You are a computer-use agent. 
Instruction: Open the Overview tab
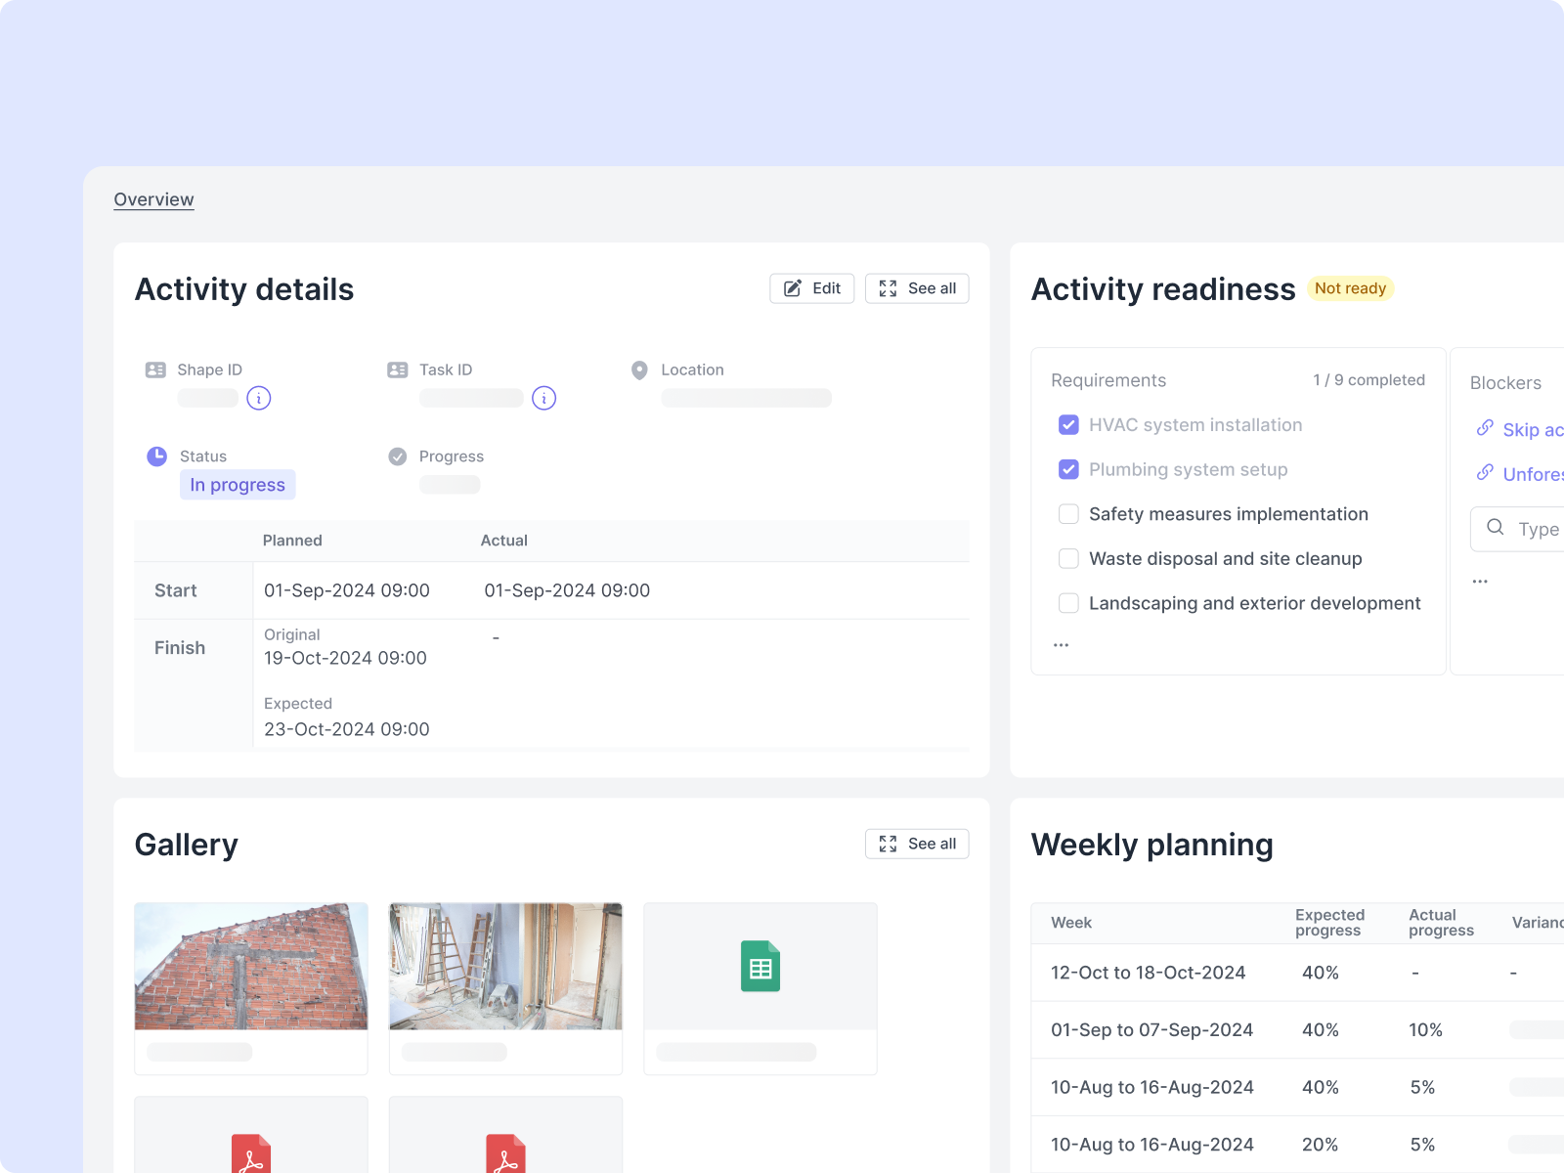click(x=153, y=199)
